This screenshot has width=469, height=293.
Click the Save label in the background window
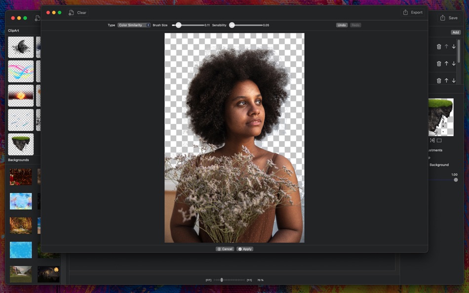point(453,18)
